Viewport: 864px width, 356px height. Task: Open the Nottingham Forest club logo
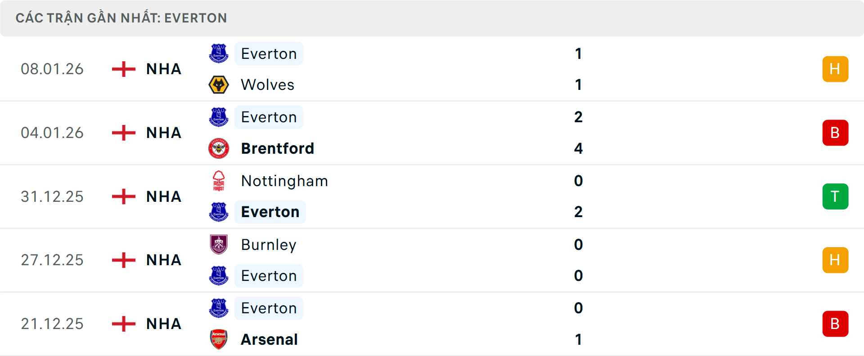[x=219, y=181]
